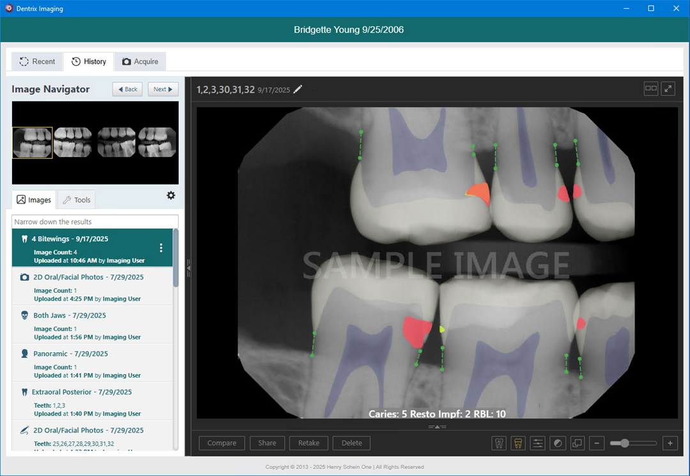The height and width of the screenshot is (476, 690).
Task: Toggle side-by-side dual view icon
Action: coord(651,89)
